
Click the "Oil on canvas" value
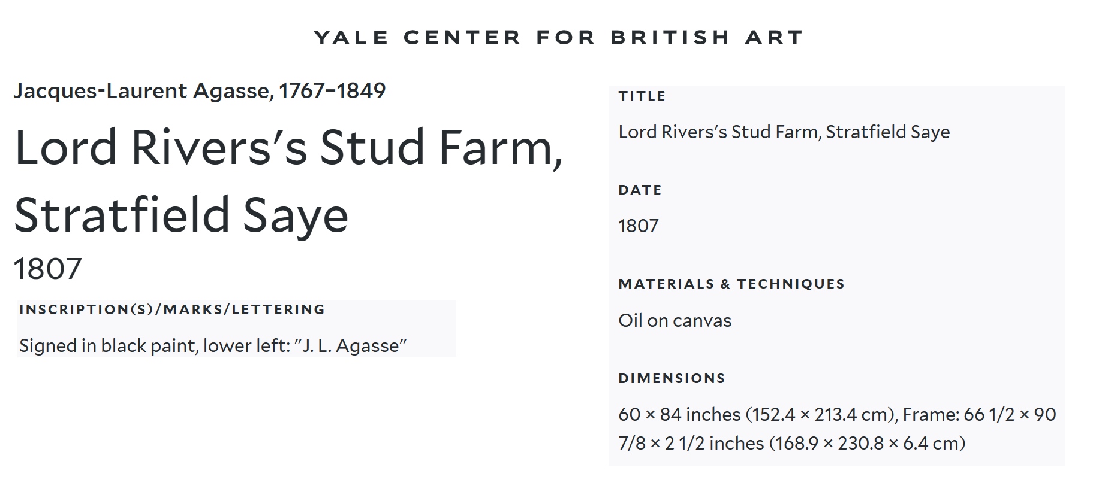click(675, 321)
